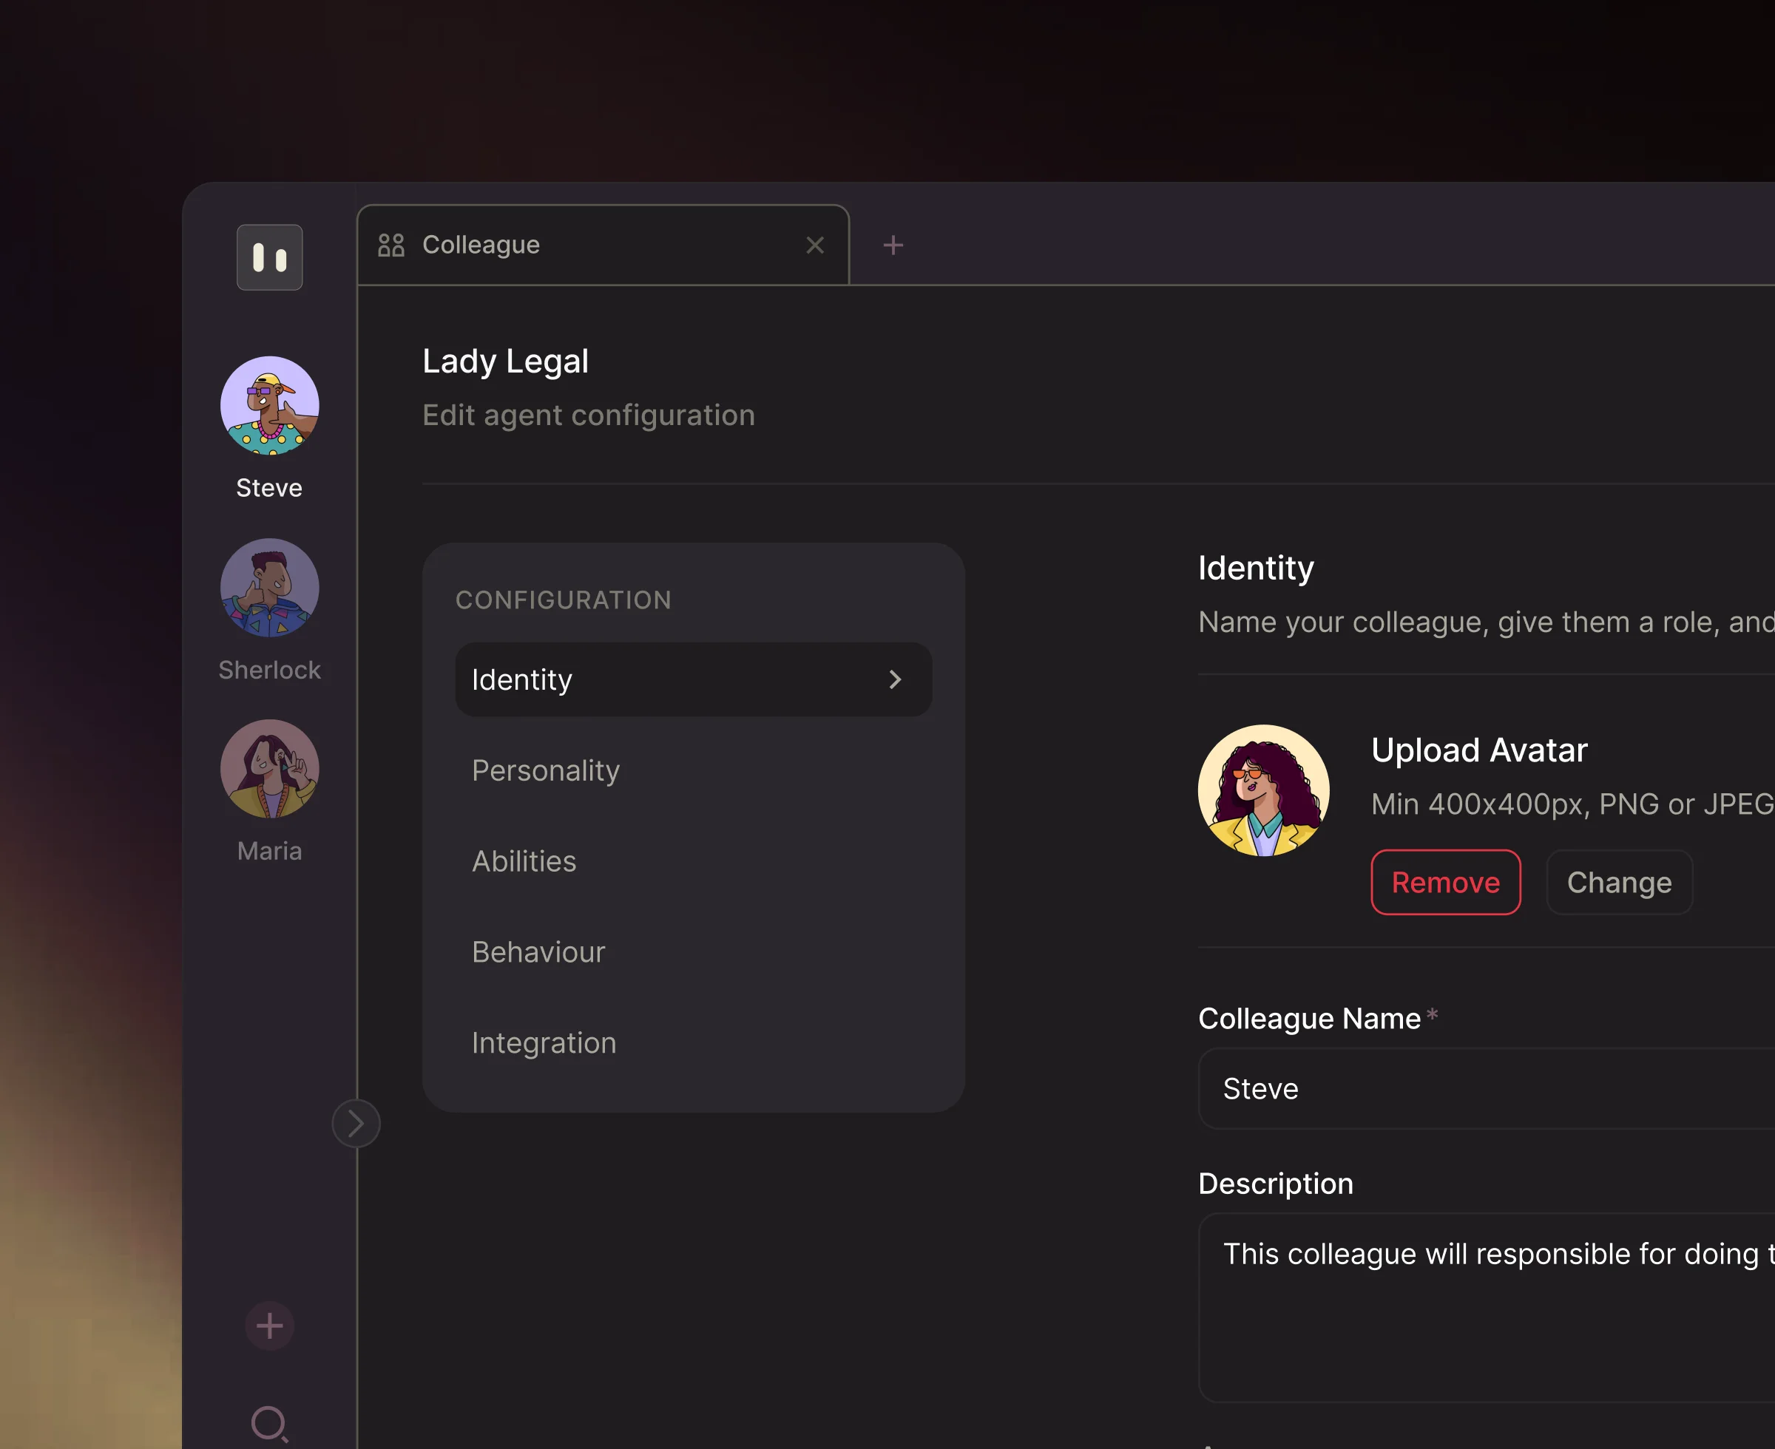Select Maria in the colleague sidebar
The image size is (1775, 1449).
coord(268,769)
